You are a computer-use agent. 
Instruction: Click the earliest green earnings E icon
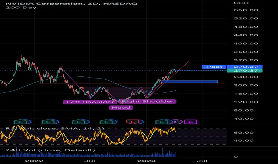click(20, 122)
